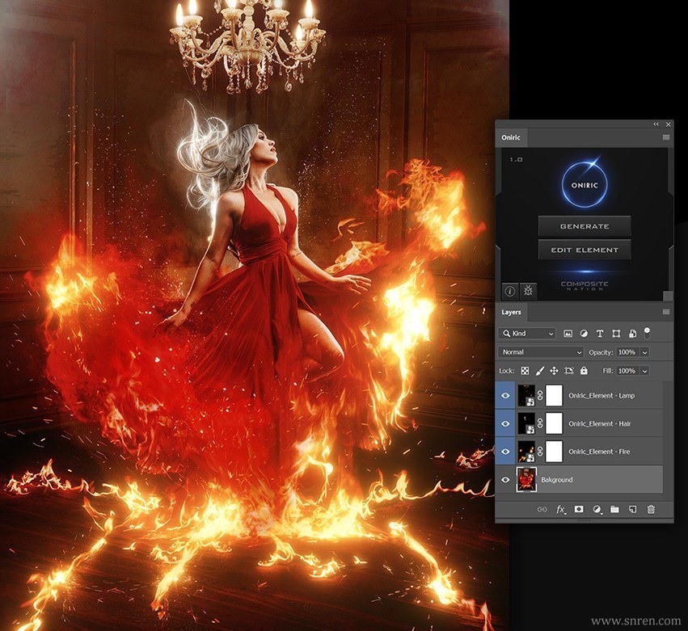Viewport: 688px width, 631px height.
Task: Filter layers by shape layers icon
Action: pos(616,334)
